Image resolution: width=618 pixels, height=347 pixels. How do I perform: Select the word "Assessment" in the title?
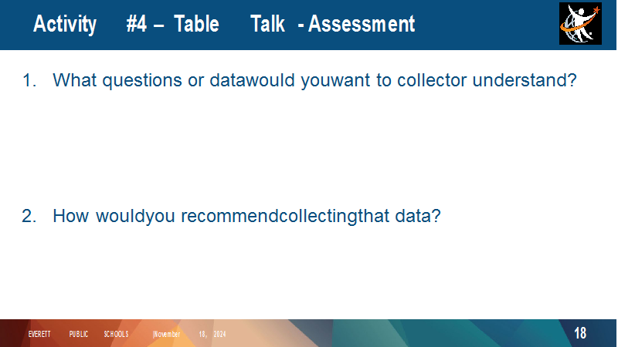coord(362,24)
